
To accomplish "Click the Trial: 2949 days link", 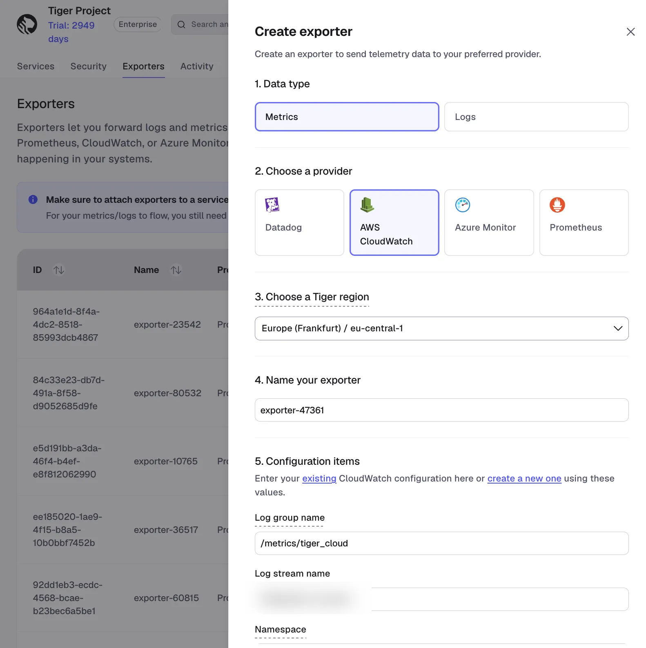I will (71, 32).
